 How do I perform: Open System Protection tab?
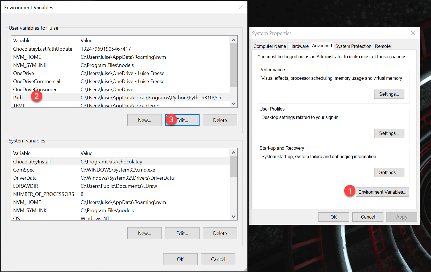tap(353, 46)
